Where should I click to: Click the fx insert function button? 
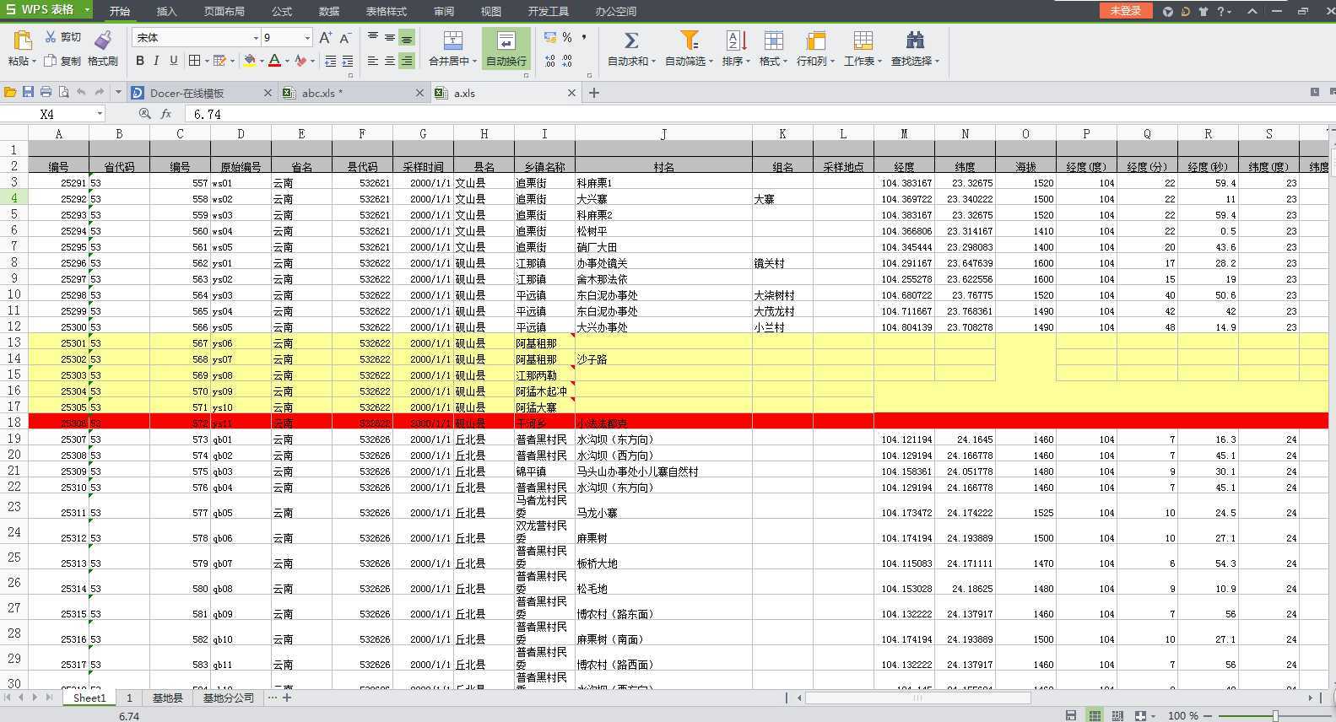tap(166, 114)
